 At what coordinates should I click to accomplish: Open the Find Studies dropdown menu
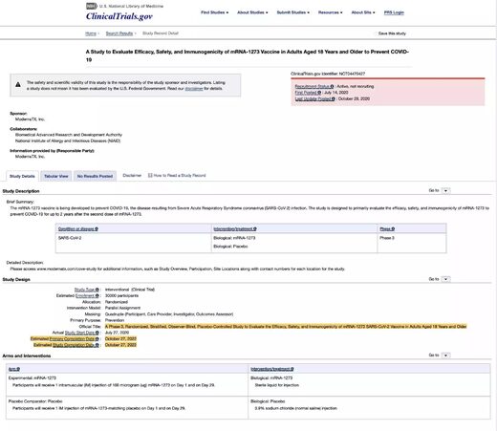[214, 12]
